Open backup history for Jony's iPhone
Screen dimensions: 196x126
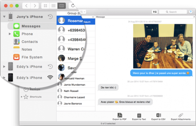[x=50, y=17]
